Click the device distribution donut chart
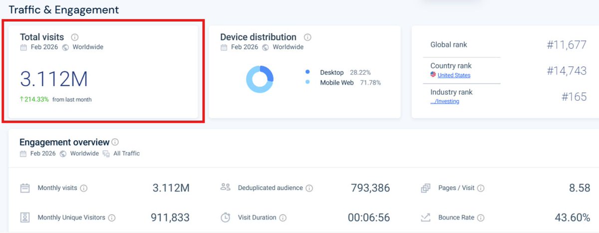Viewport: 599px width, 233px height. [x=260, y=79]
